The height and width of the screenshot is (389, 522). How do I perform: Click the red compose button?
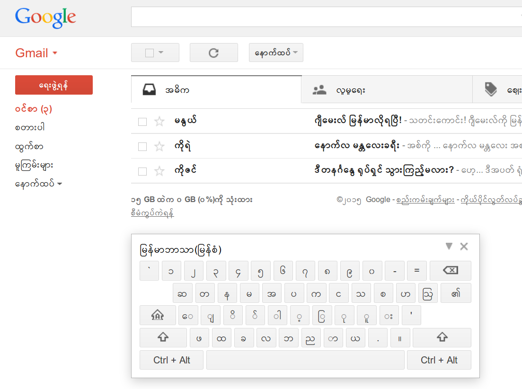(x=54, y=85)
